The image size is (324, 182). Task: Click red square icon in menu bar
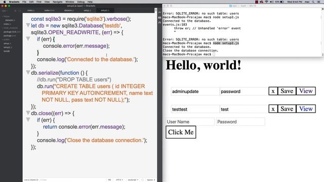pos(257,2)
